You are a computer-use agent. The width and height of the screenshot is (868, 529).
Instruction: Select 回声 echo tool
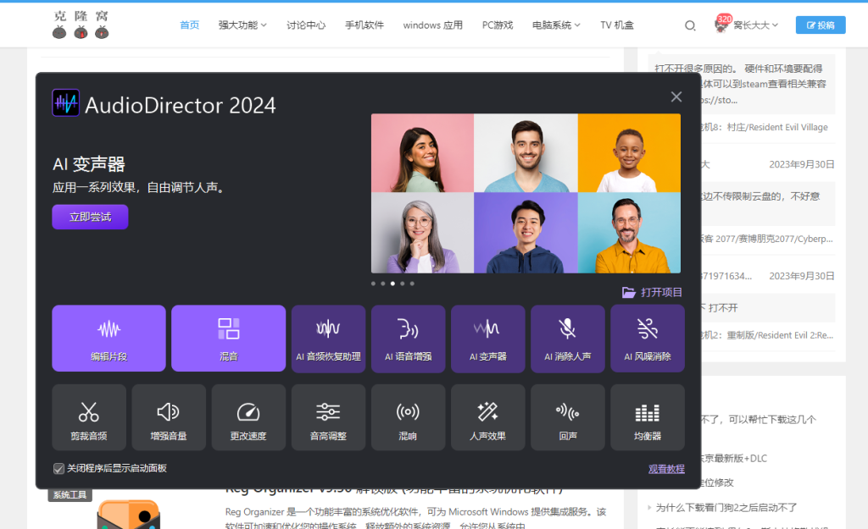pos(567,417)
